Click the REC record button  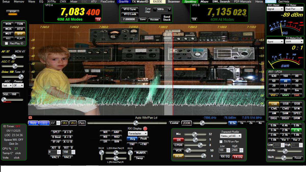(8, 38)
